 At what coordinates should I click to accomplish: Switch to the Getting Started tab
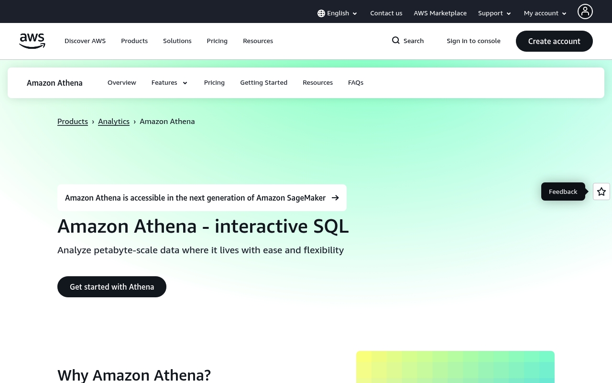(x=263, y=83)
